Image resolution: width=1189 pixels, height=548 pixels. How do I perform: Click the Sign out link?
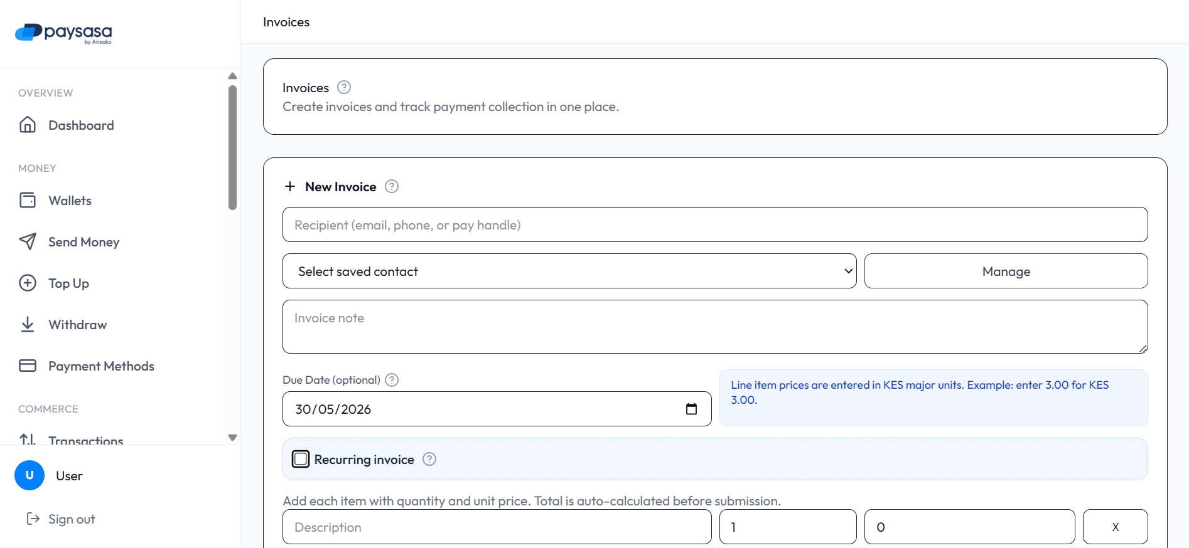pos(61,519)
